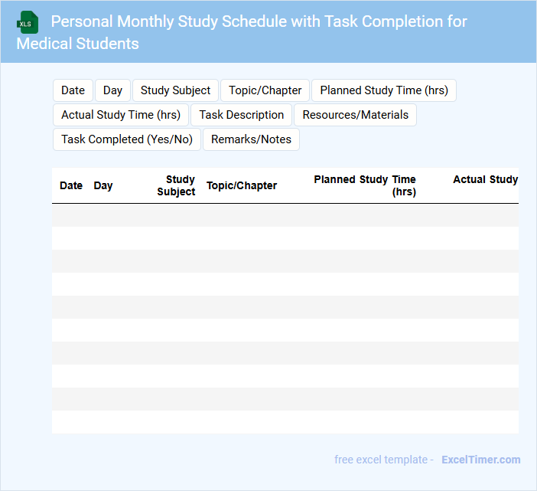
Task: Click the Planned Study Time table header
Action: [x=365, y=185]
